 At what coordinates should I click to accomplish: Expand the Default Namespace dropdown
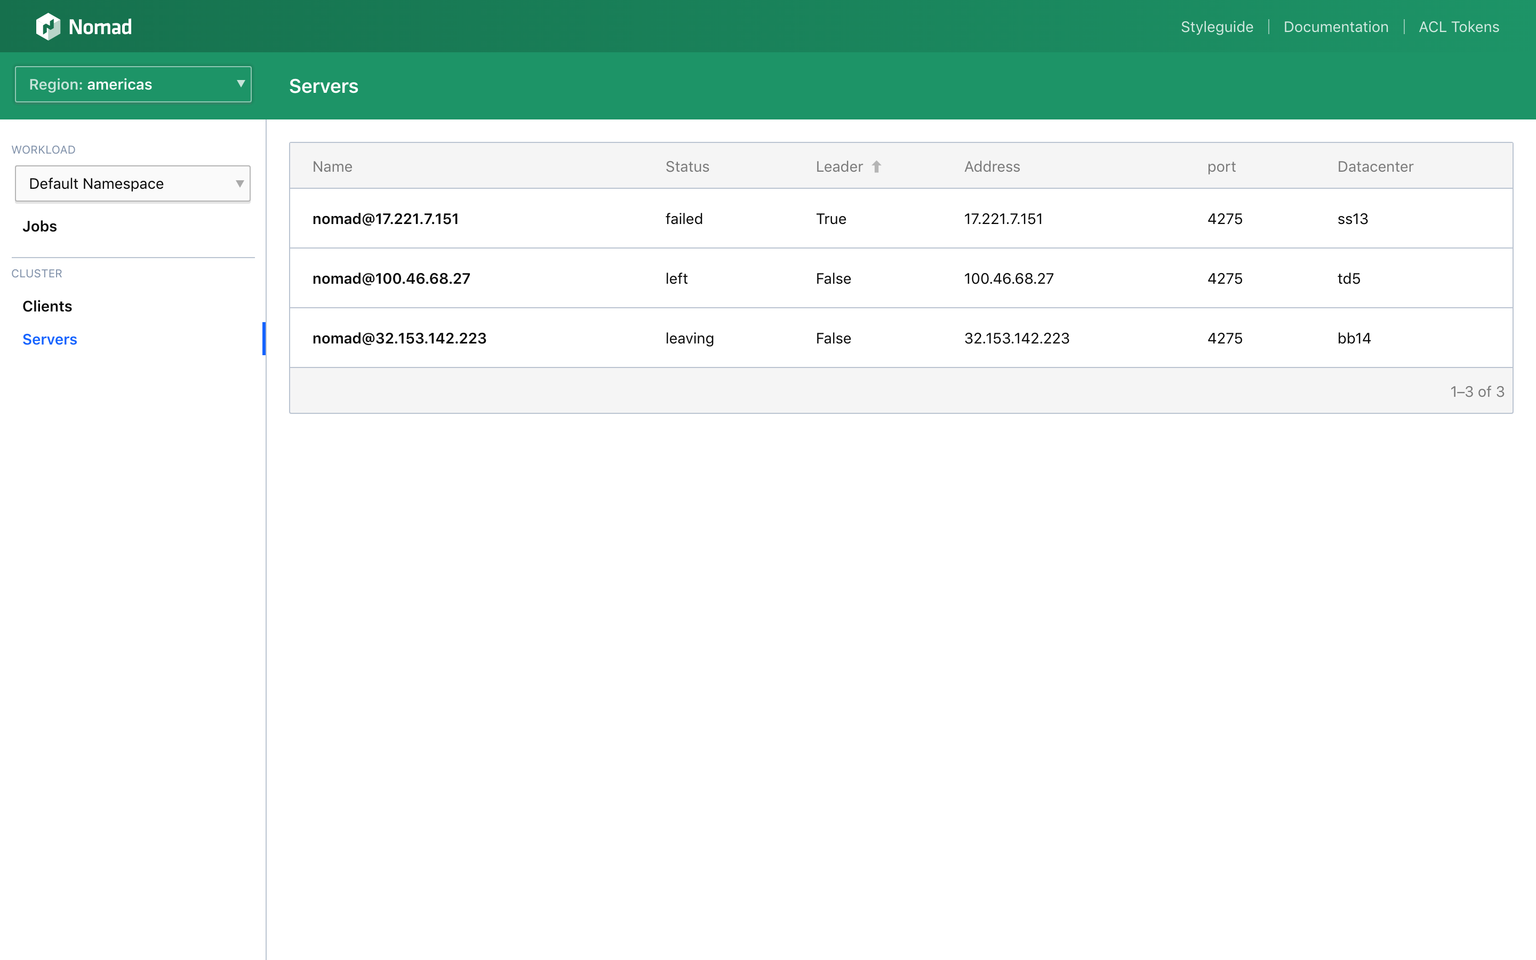pos(133,183)
